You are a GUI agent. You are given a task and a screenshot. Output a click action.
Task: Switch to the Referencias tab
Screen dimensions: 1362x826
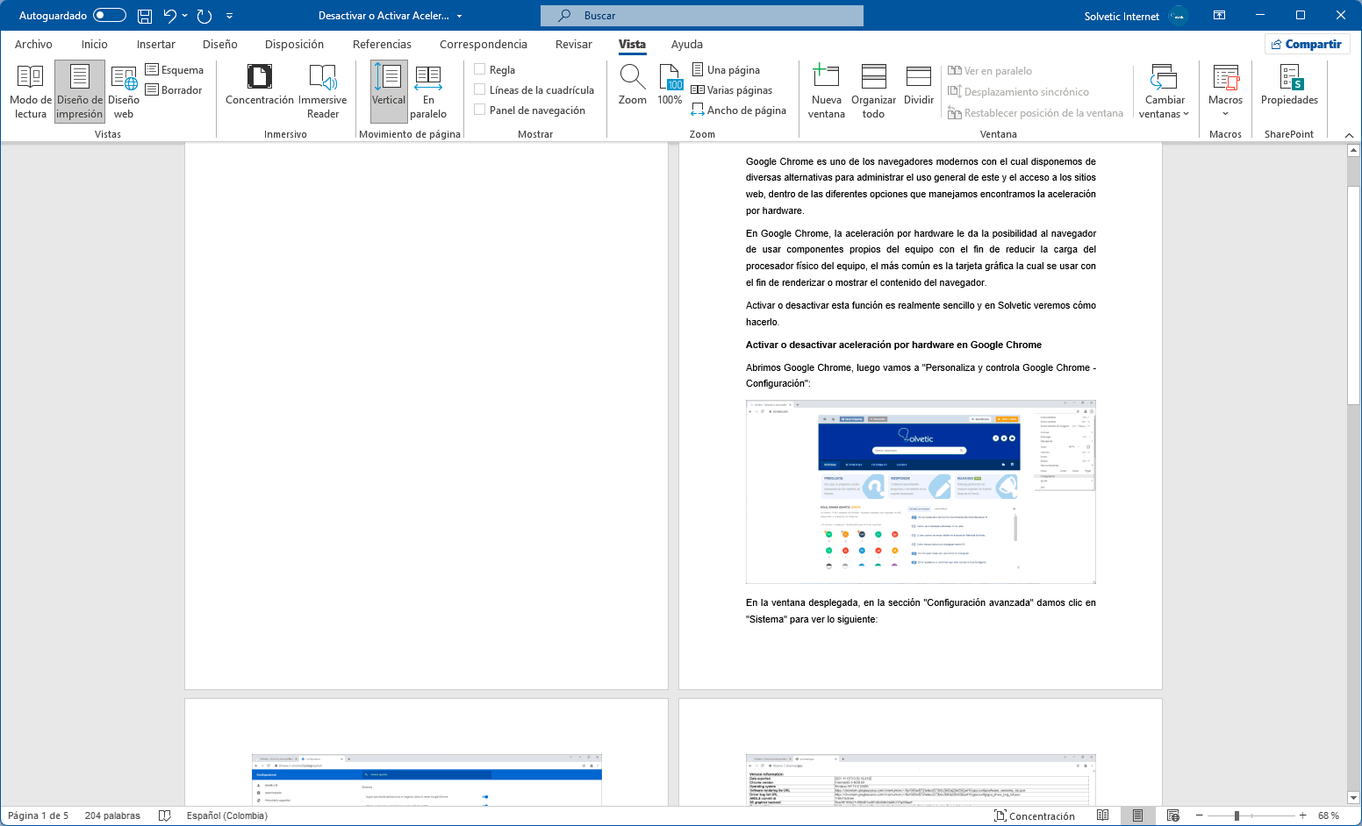[x=382, y=44]
